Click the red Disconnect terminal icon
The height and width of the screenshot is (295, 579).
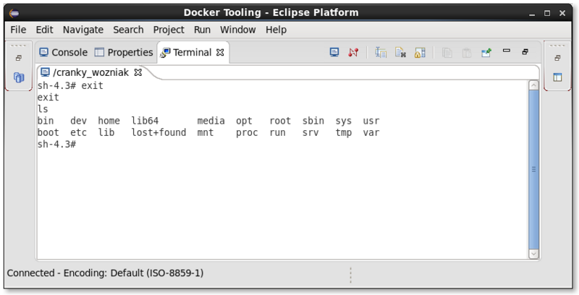tap(353, 52)
